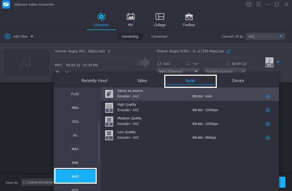Image resolution: width=292 pixels, height=191 pixels.
Task: Switch to the Video format tab
Action: click(142, 80)
